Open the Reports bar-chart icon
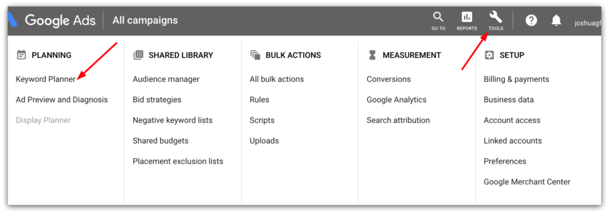The width and height of the screenshot is (609, 214). [x=467, y=17]
